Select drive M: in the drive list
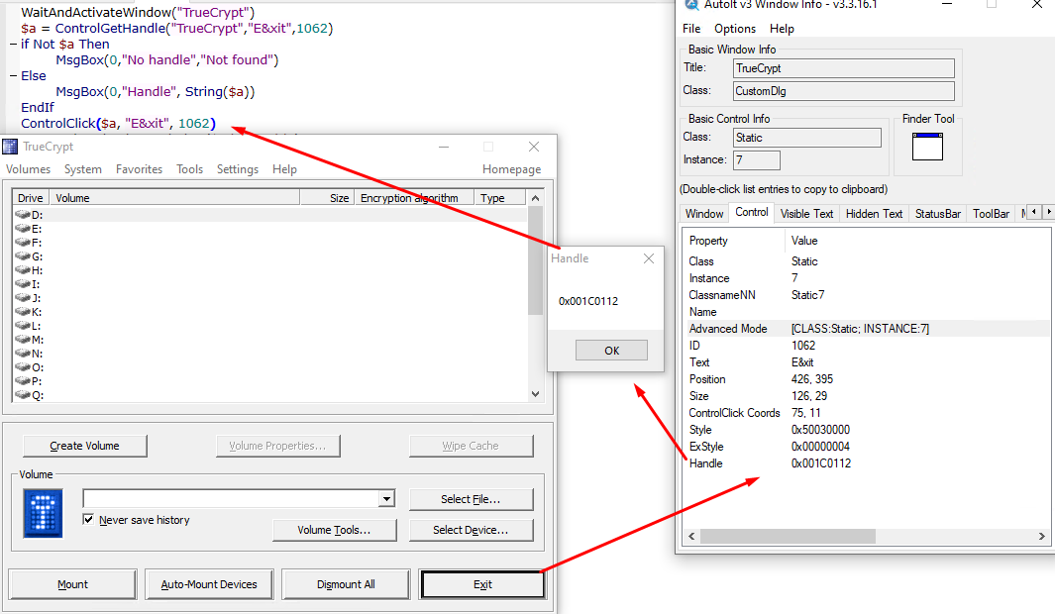This screenshot has width=1055, height=614. pyautogui.click(x=269, y=340)
